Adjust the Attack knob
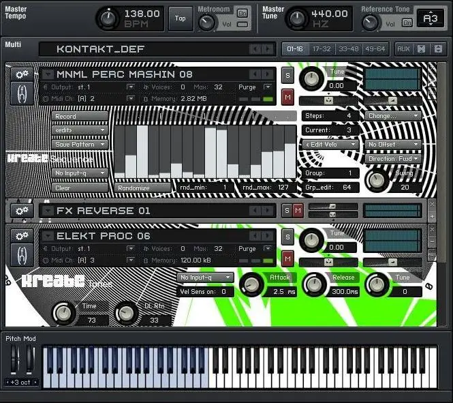453x403 pixels. point(251,284)
